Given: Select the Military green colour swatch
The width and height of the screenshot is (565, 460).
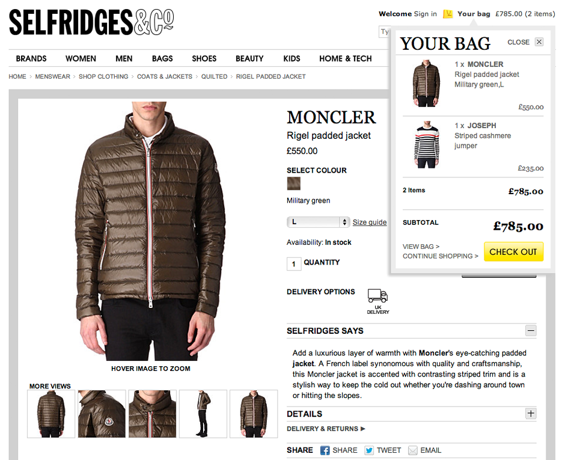Looking at the screenshot, I should (x=293, y=183).
